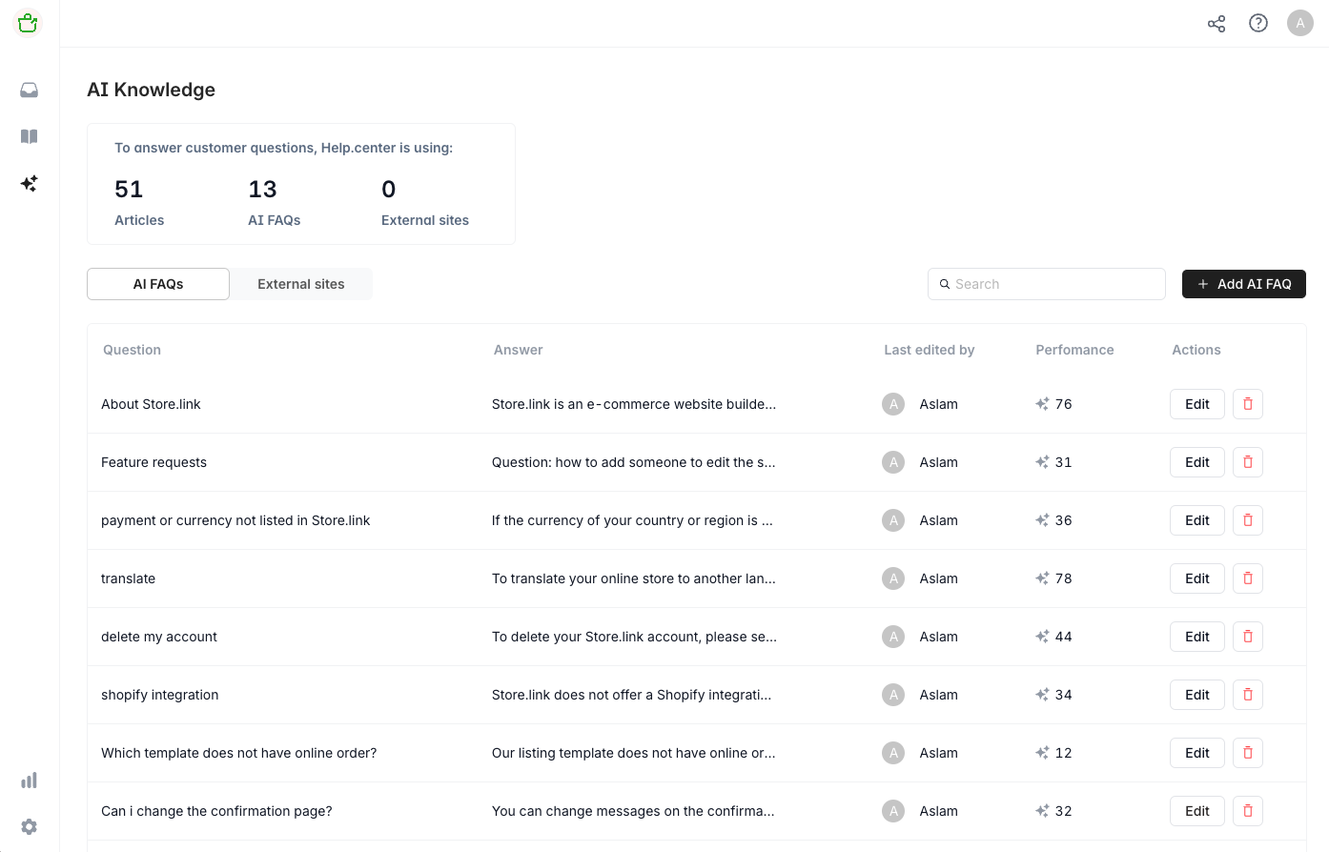1329x852 pixels.
Task: Click the user avatar in top right
Action: coord(1299,24)
